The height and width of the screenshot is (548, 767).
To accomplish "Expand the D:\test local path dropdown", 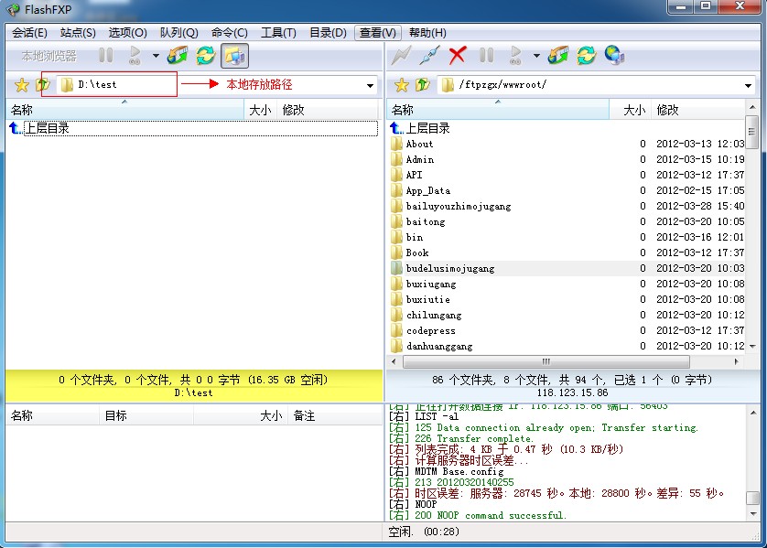I will point(371,86).
